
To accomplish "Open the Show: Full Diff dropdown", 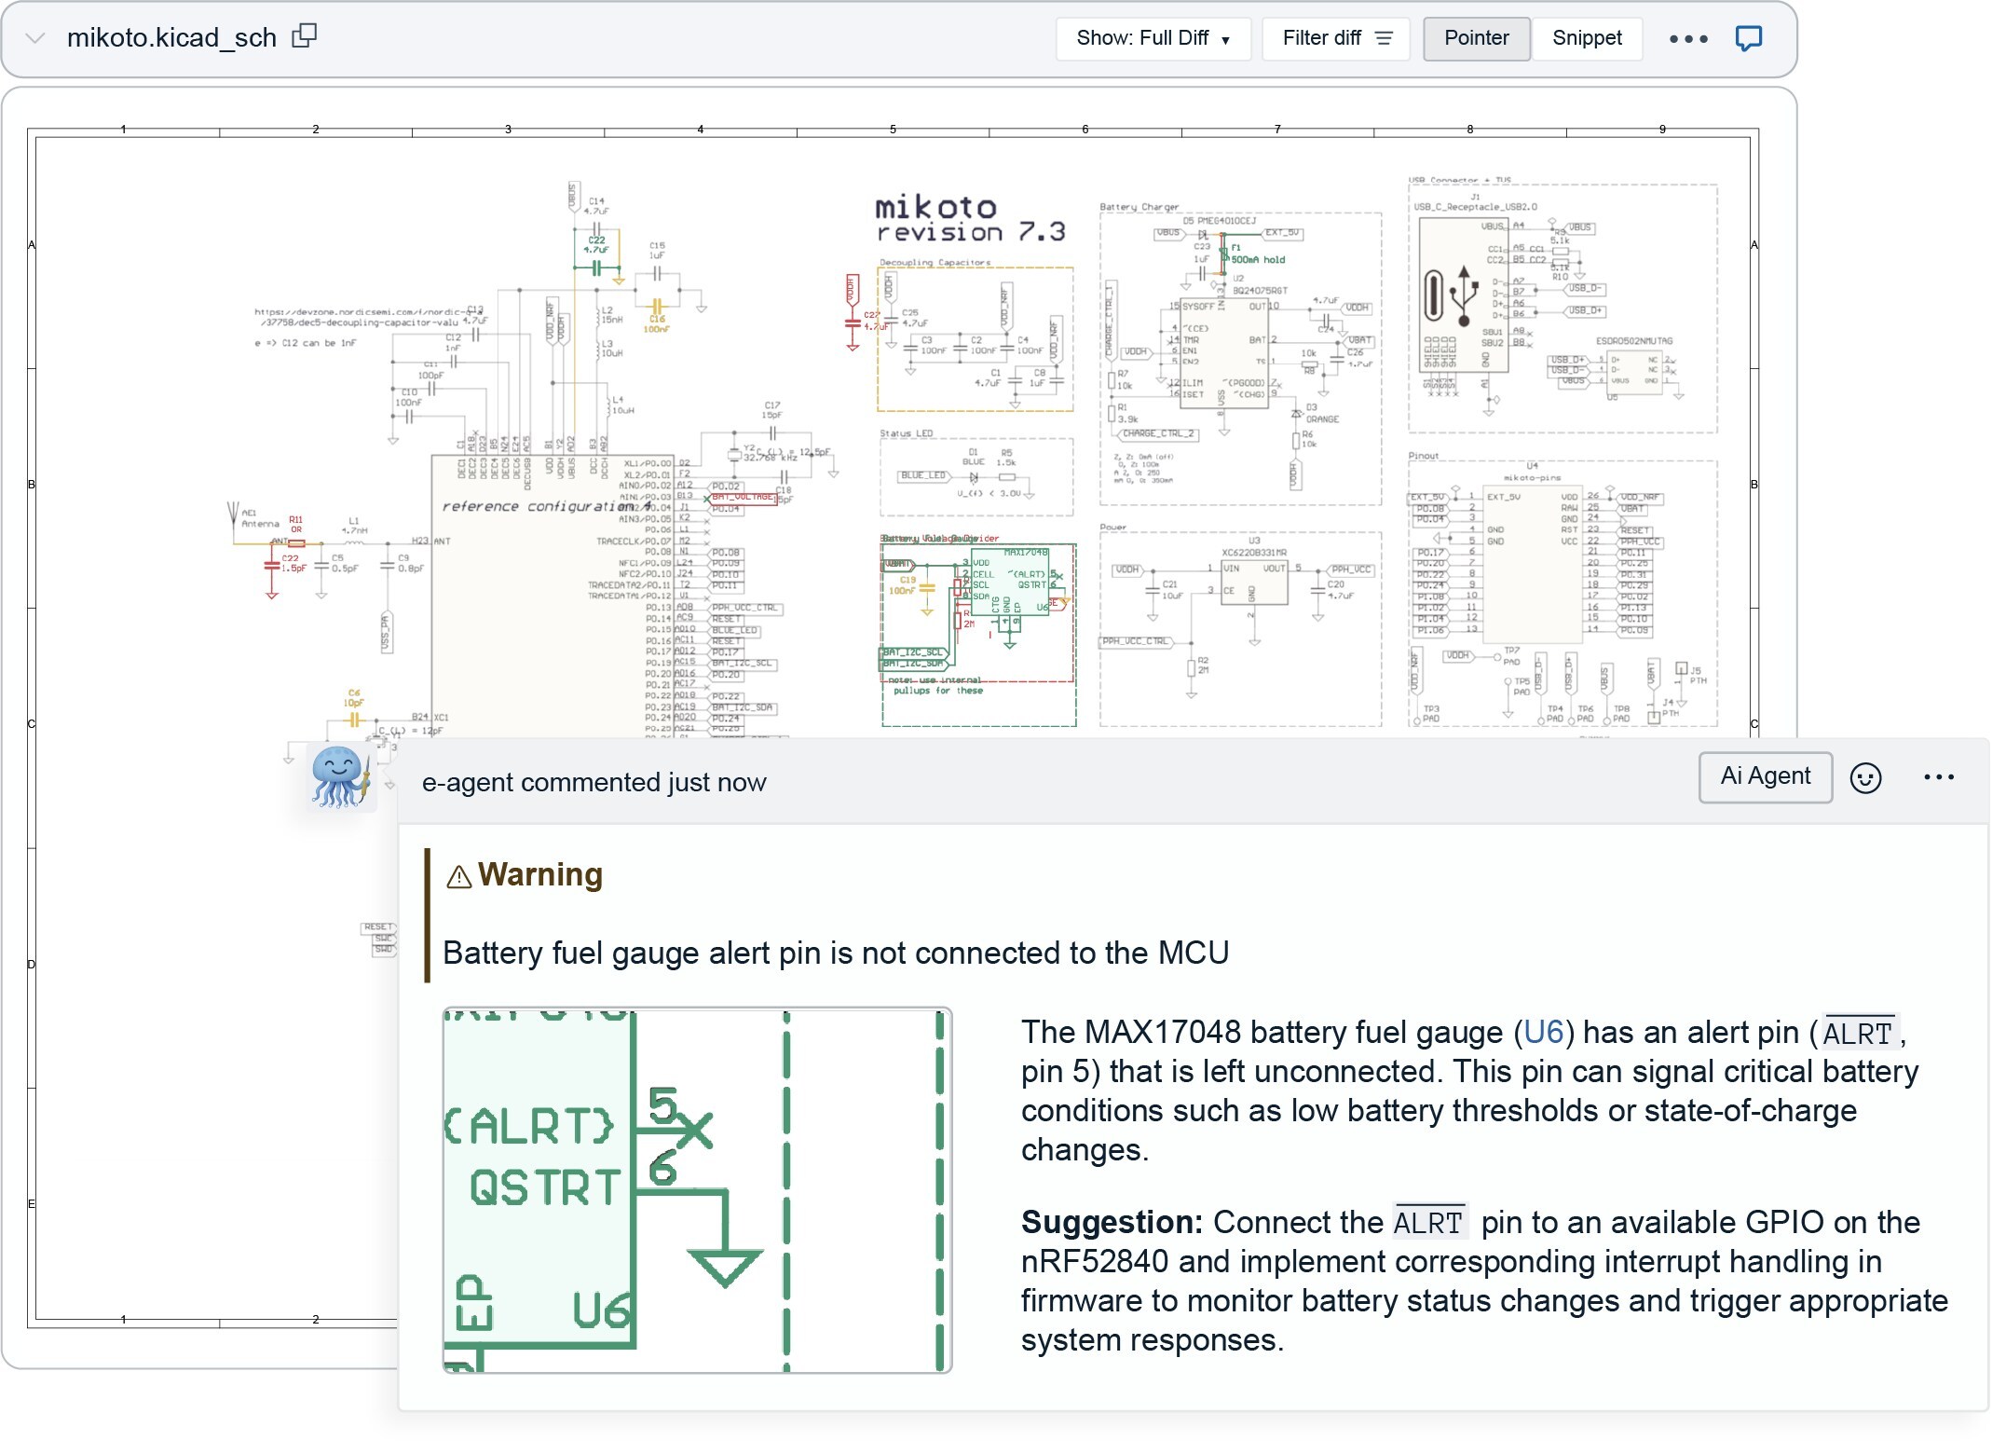I will click(1153, 38).
